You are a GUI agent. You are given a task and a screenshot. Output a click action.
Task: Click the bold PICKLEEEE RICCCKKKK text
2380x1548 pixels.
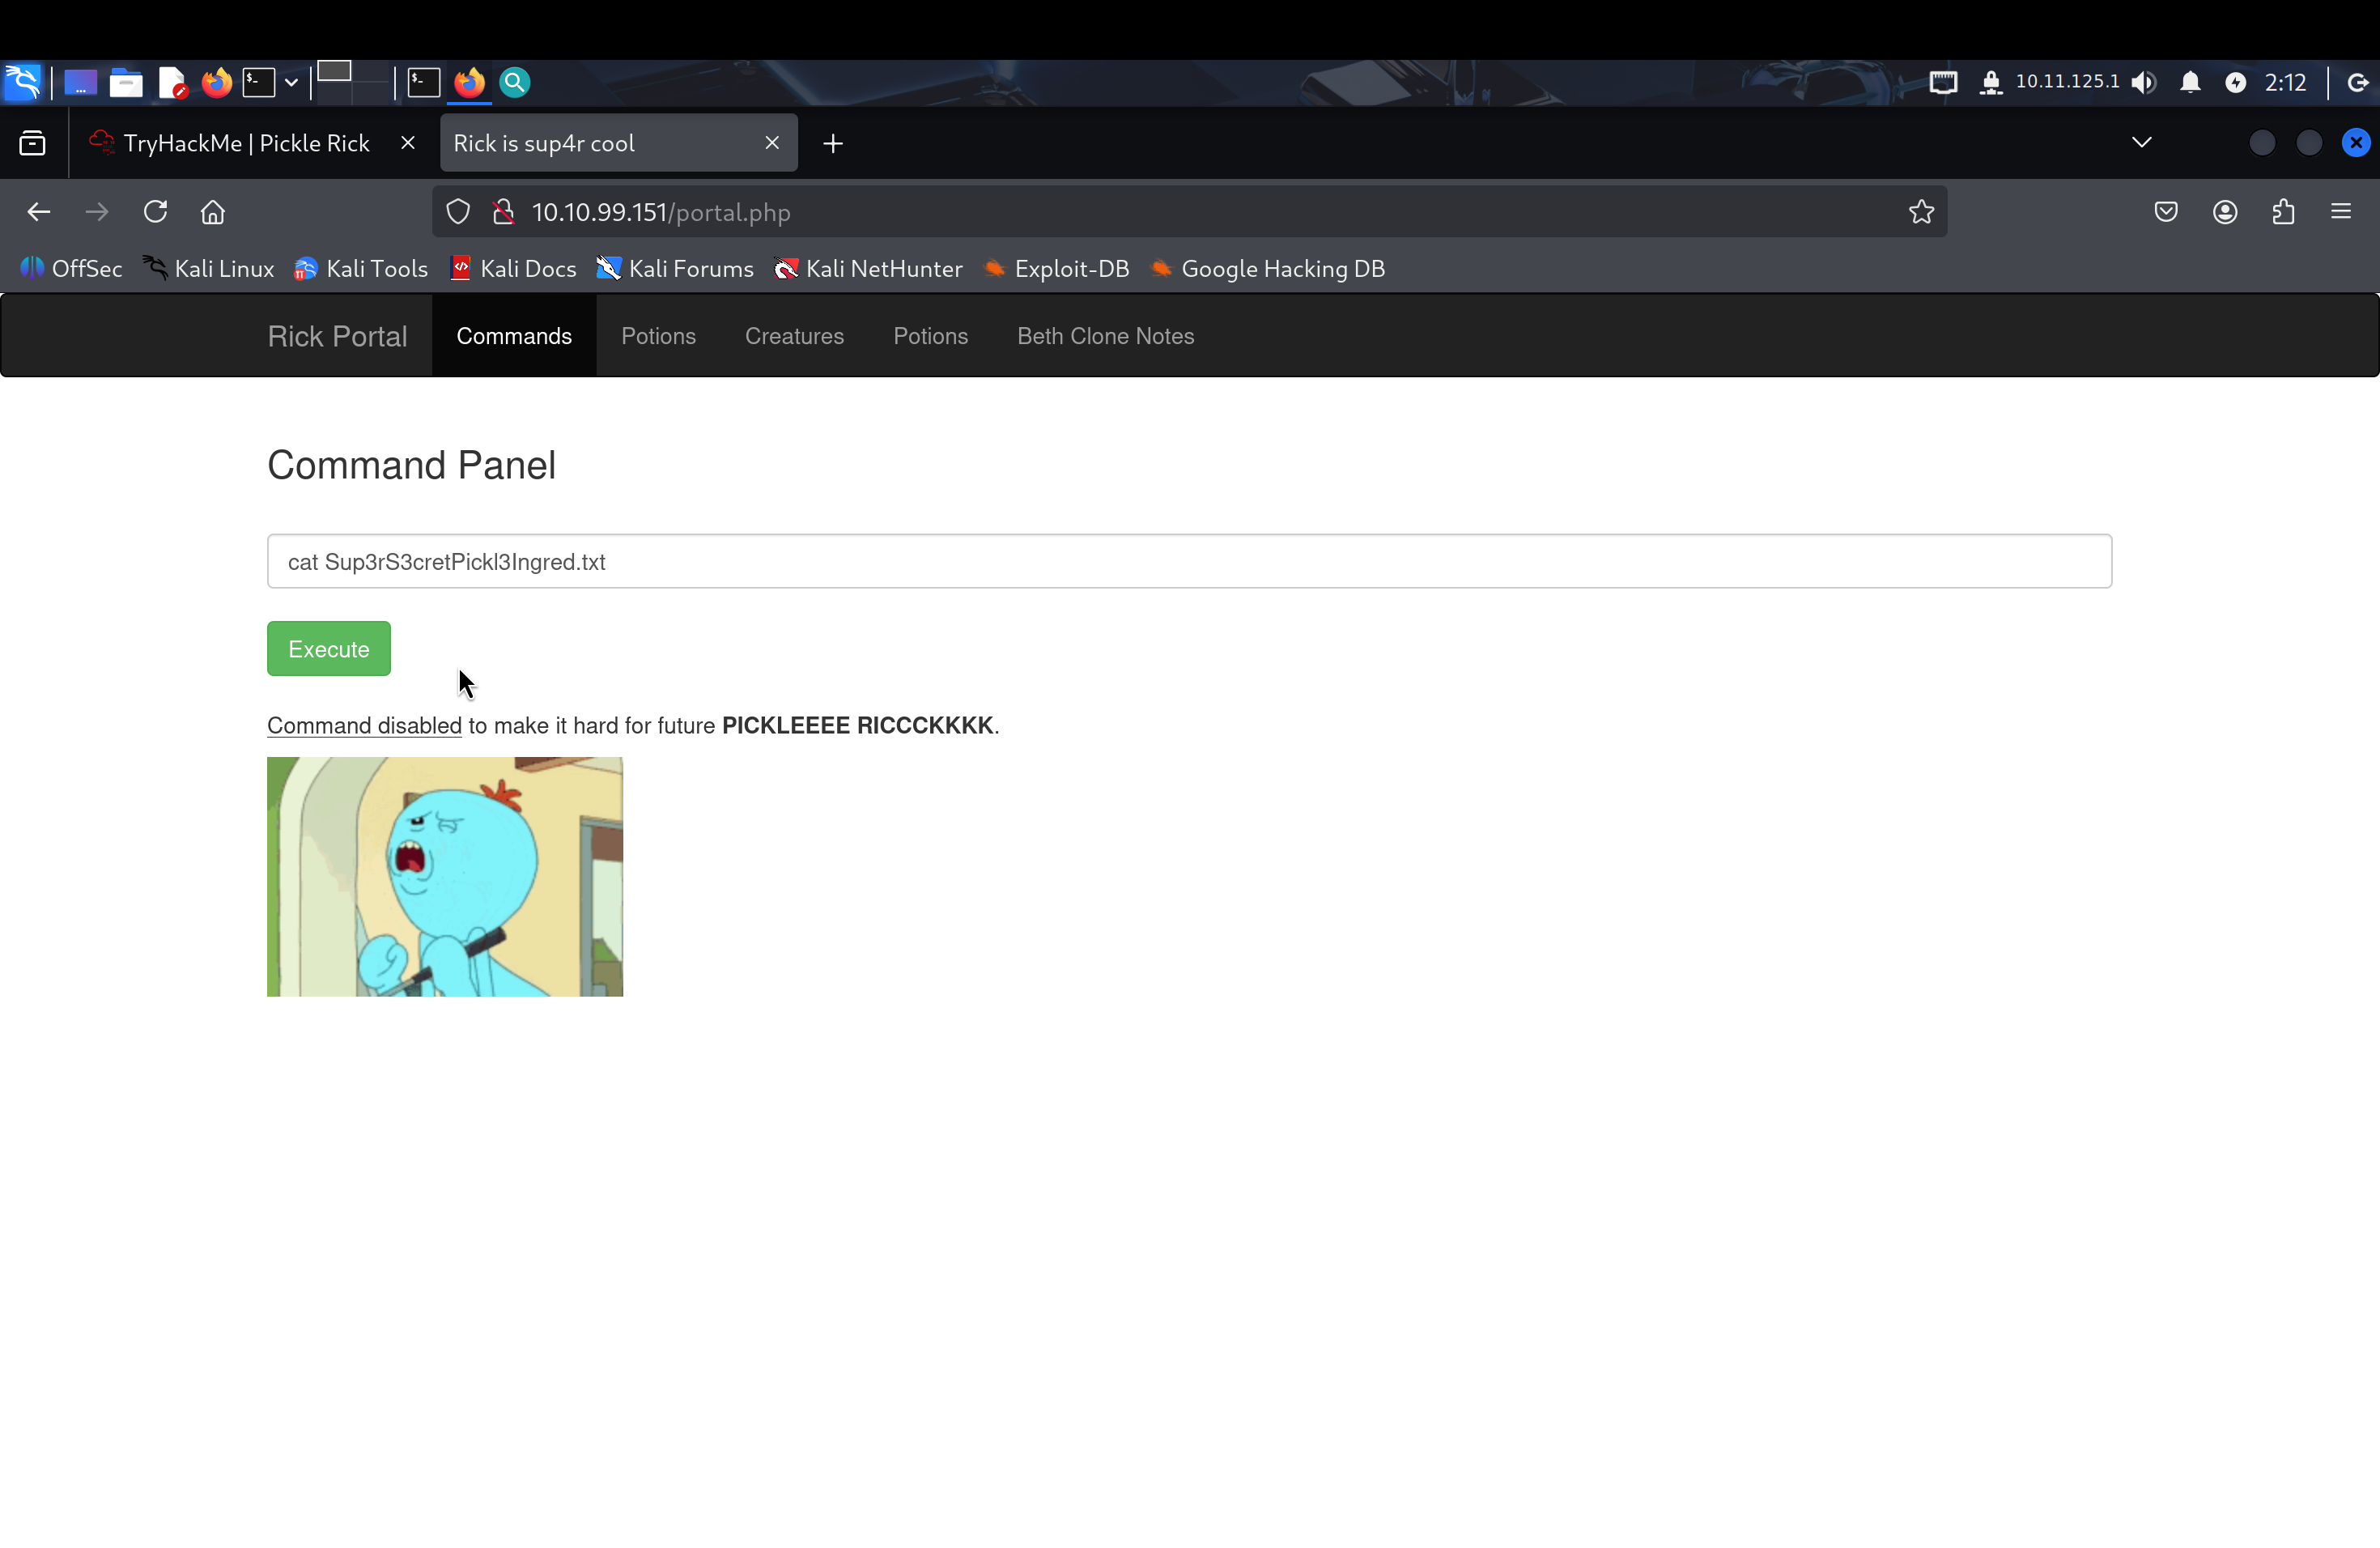point(857,726)
